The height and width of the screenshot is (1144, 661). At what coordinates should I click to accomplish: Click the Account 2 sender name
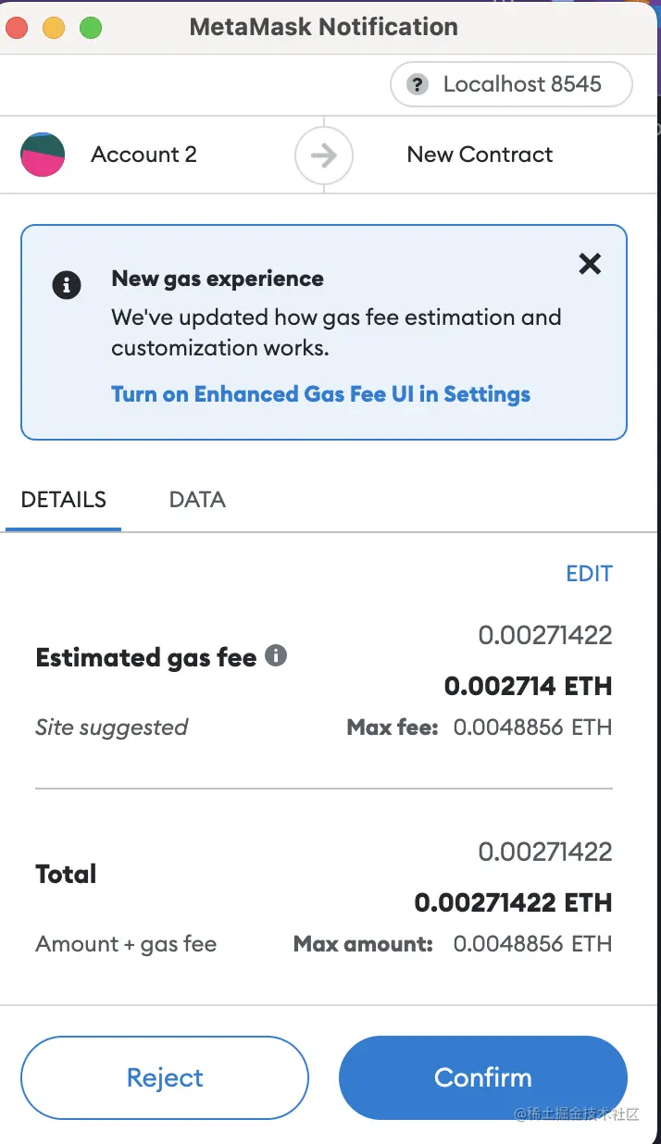(x=143, y=155)
